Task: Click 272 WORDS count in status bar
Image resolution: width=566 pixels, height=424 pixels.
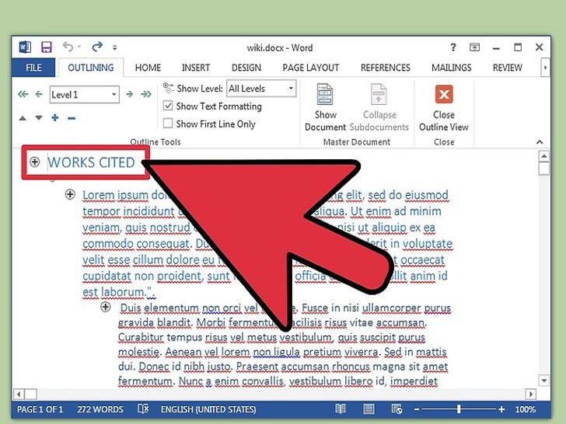Action: (x=100, y=409)
